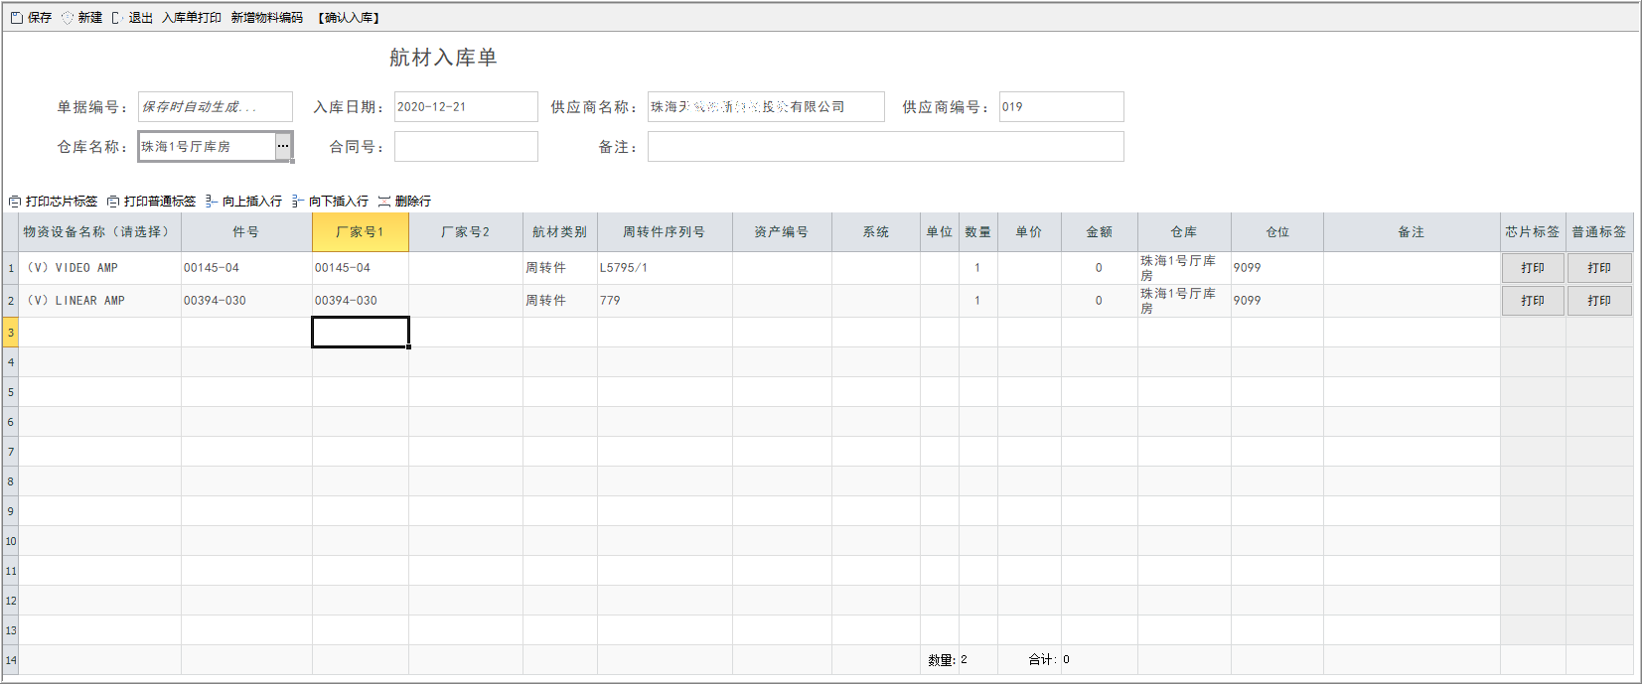Click the 单价 column header
Image resolution: width=1642 pixels, height=684 pixels.
click(1029, 232)
